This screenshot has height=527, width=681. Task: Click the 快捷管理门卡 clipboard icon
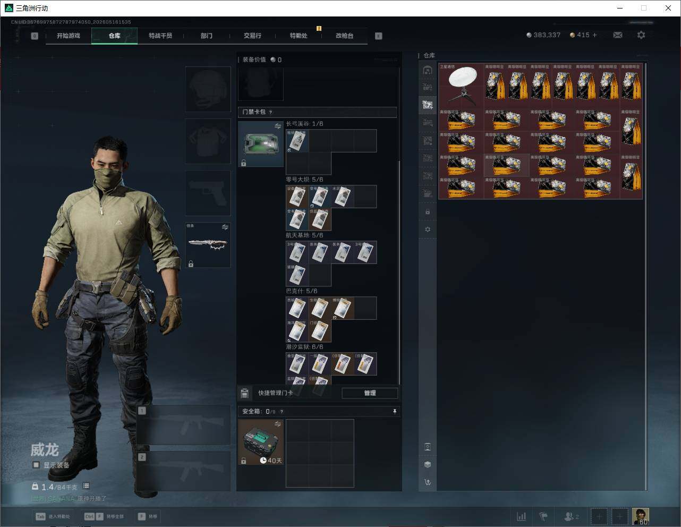[245, 393]
